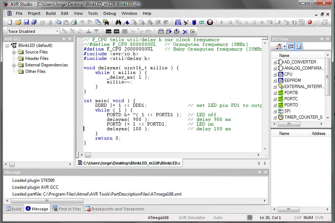Save file with the floppy disk icon
Image resolution: width=335 pixels, height=223 pixels.
26,22
